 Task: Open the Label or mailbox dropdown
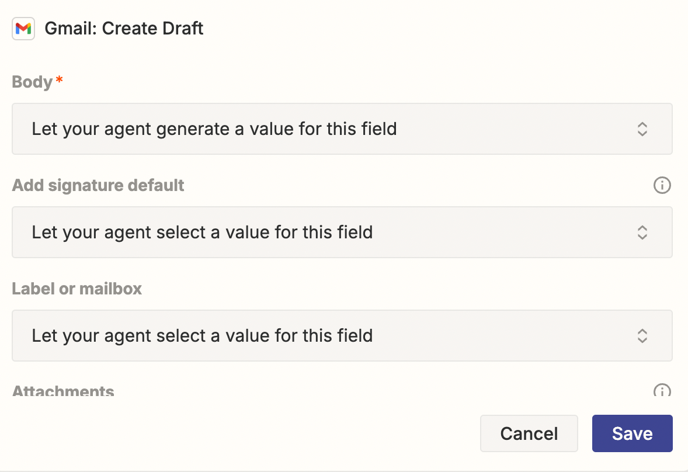pyautogui.click(x=342, y=336)
